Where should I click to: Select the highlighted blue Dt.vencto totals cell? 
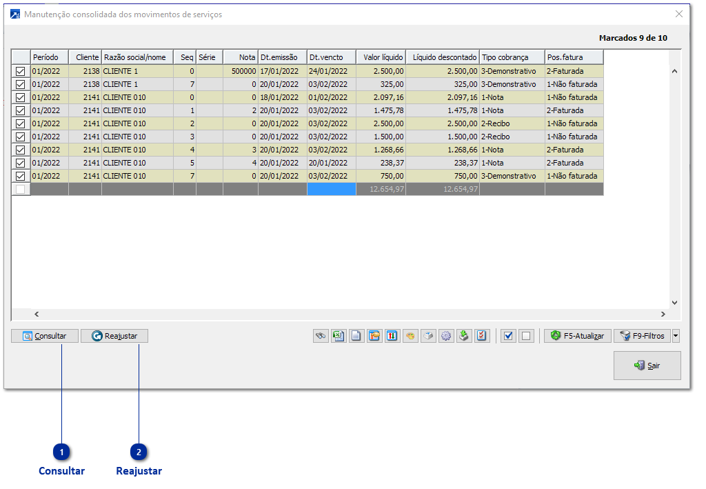(x=332, y=189)
